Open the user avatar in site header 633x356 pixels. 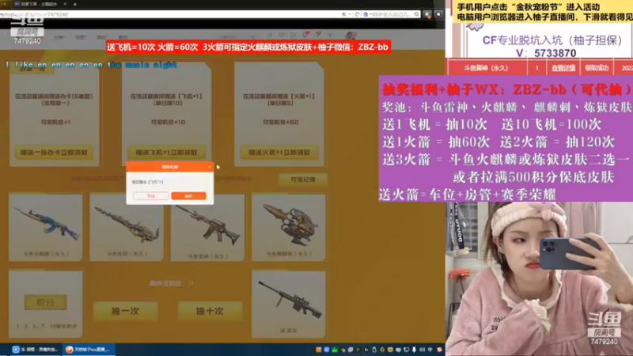351,36
